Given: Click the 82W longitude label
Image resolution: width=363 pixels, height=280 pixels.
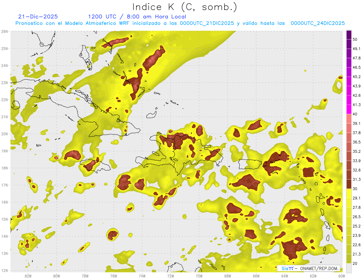Looking at the screenshot, I should (x=28, y=276).
